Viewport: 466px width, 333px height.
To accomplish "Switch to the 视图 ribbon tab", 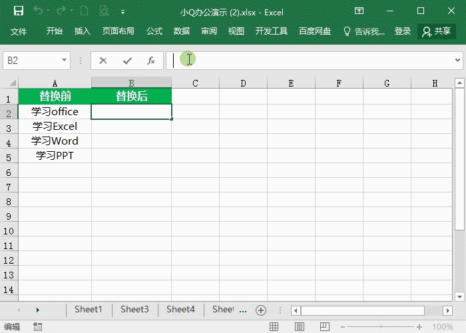I will coord(236,31).
